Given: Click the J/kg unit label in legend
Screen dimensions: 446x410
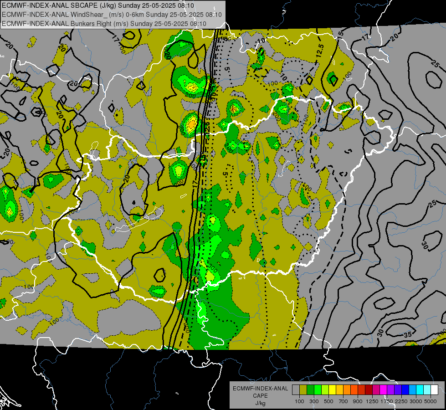Looking at the screenshot, I should (x=260, y=403).
